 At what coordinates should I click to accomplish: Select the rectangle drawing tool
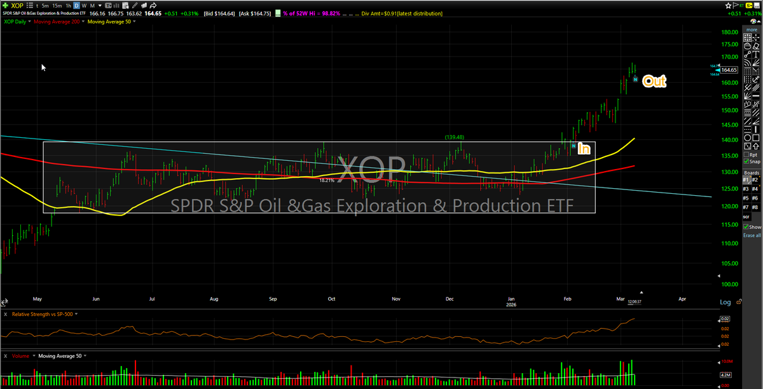757,138
